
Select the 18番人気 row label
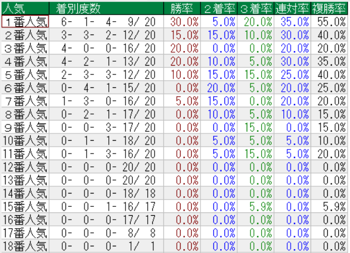[x=25, y=245]
